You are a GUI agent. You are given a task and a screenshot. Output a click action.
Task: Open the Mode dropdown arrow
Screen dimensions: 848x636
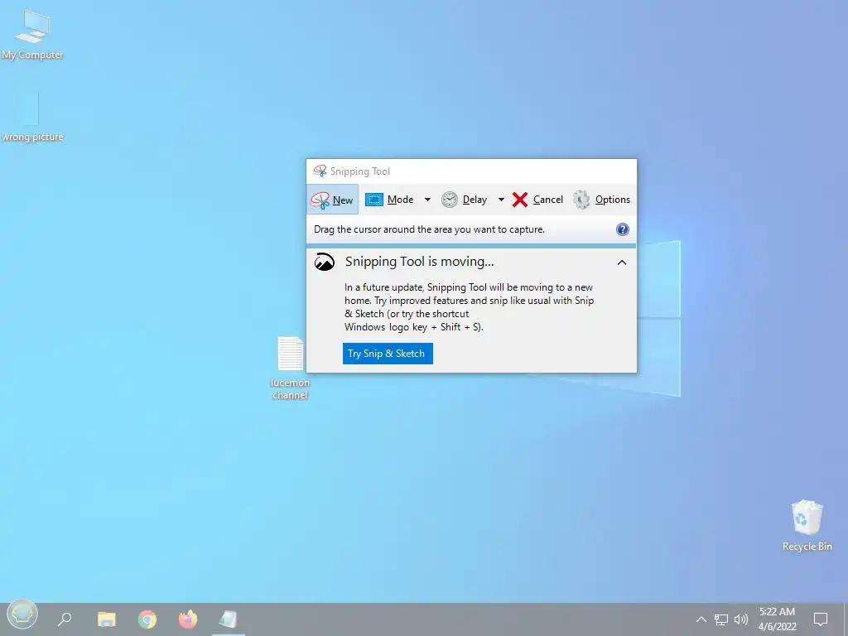(427, 200)
